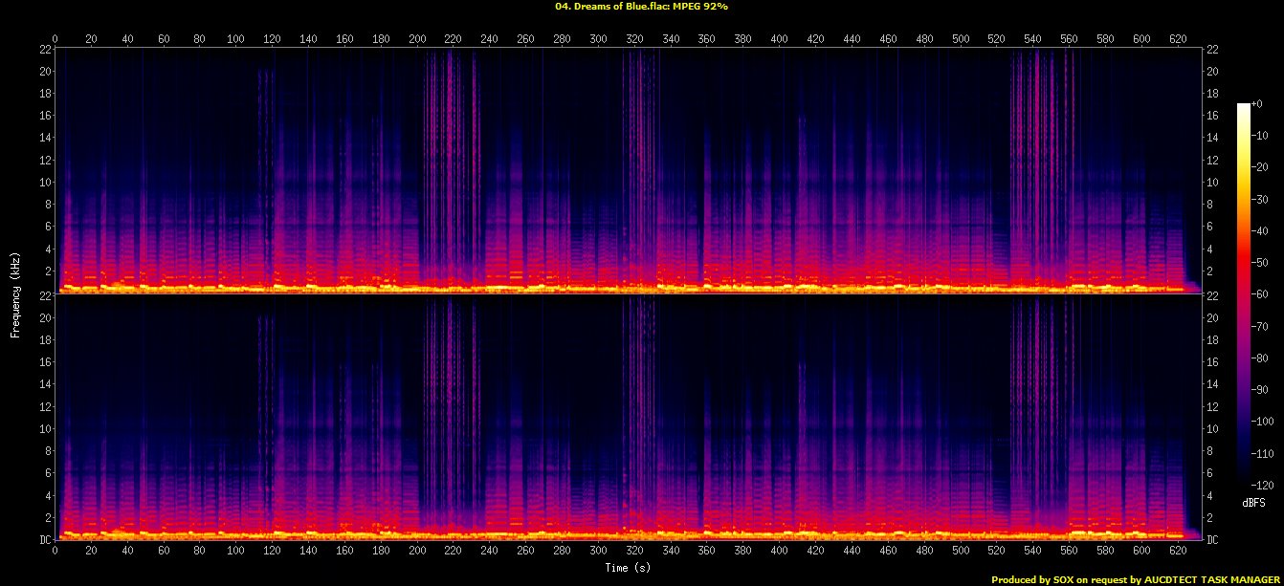Image resolution: width=1284 pixels, height=586 pixels.
Task: Select the 0 second tick on the bottom time axis
Action: (x=55, y=552)
